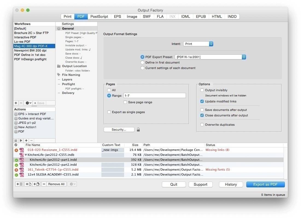Image resolution: width=301 pixels, height=218 pixels.
Task: Click the Export as PDF button
Action: point(265,184)
